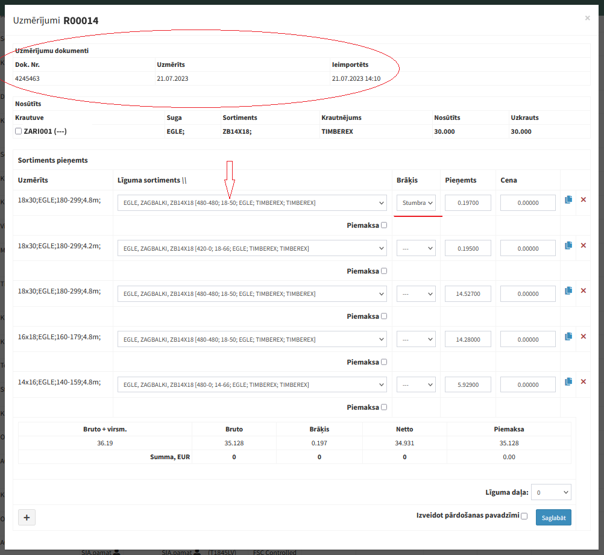
Task: Copy the 18x30 EGLE 4.2m row
Action: coord(568,245)
